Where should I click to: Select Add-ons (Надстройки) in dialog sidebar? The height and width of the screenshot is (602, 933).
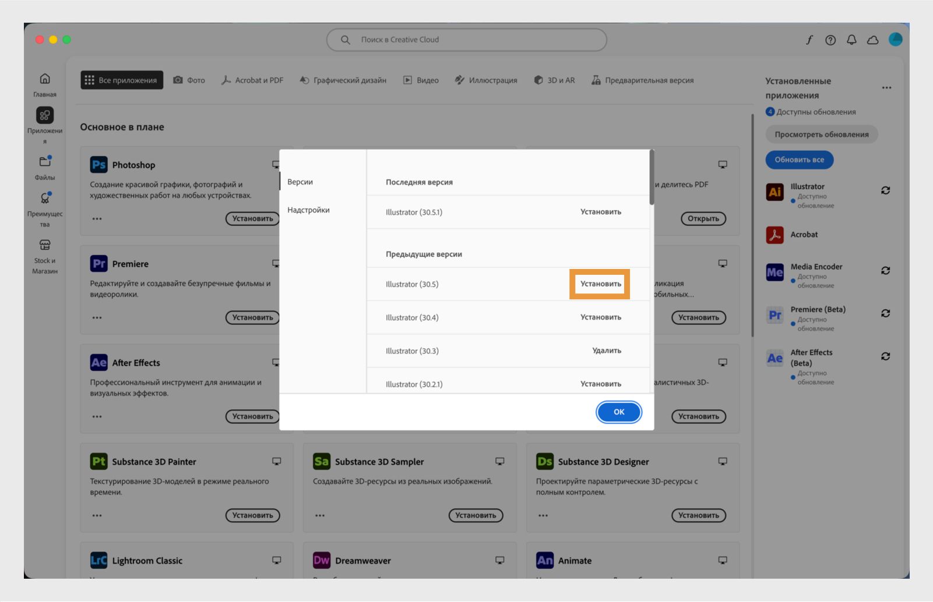pos(308,210)
